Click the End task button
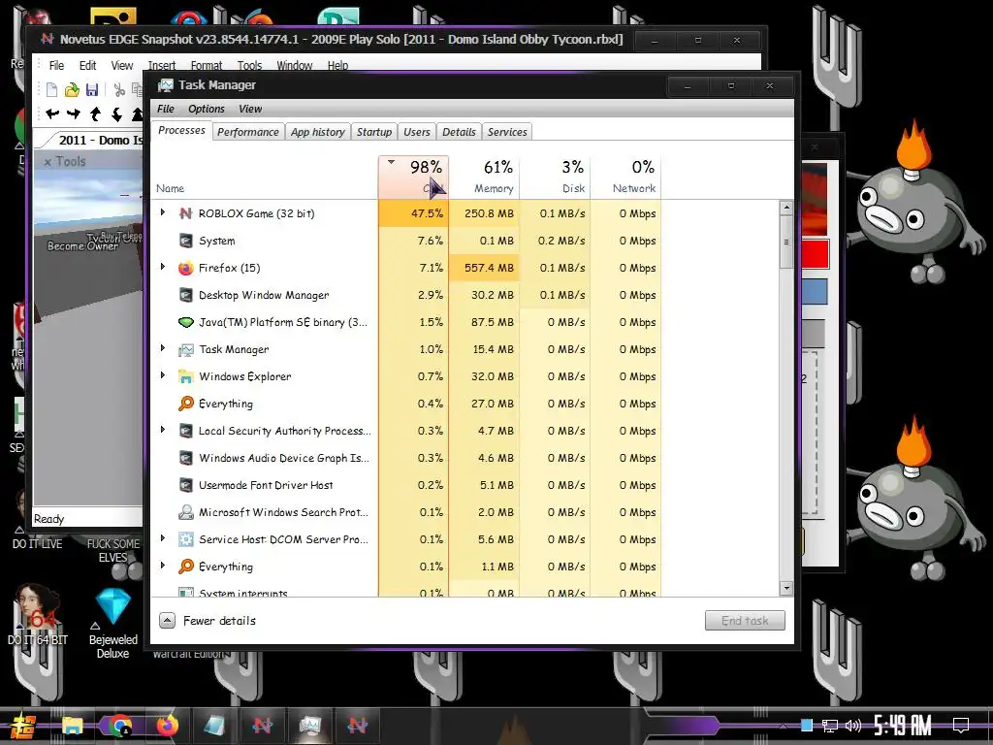Screen dimensions: 993x745 pos(745,621)
